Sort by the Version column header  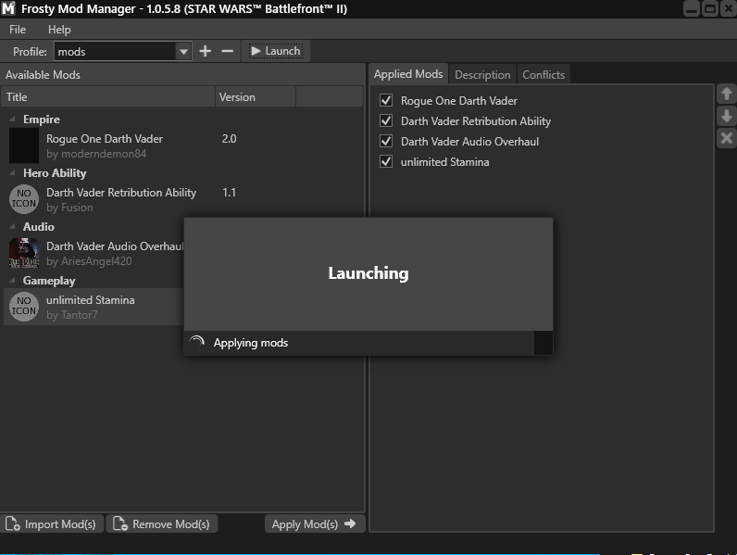[256, 97]
